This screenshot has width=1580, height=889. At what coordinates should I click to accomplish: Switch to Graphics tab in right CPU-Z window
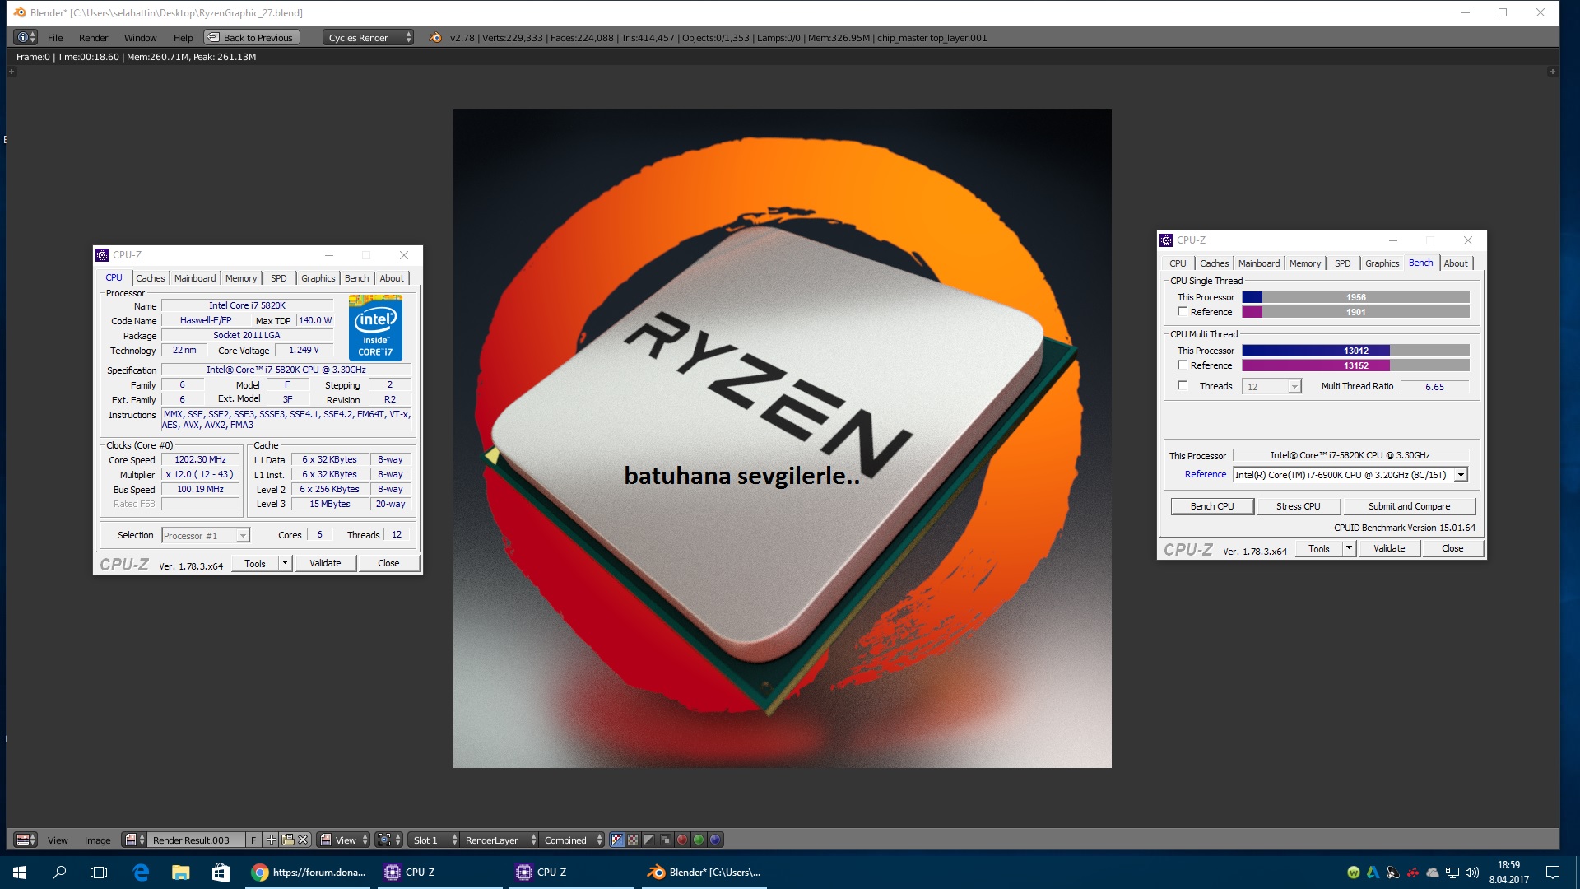coord(1382,263)
